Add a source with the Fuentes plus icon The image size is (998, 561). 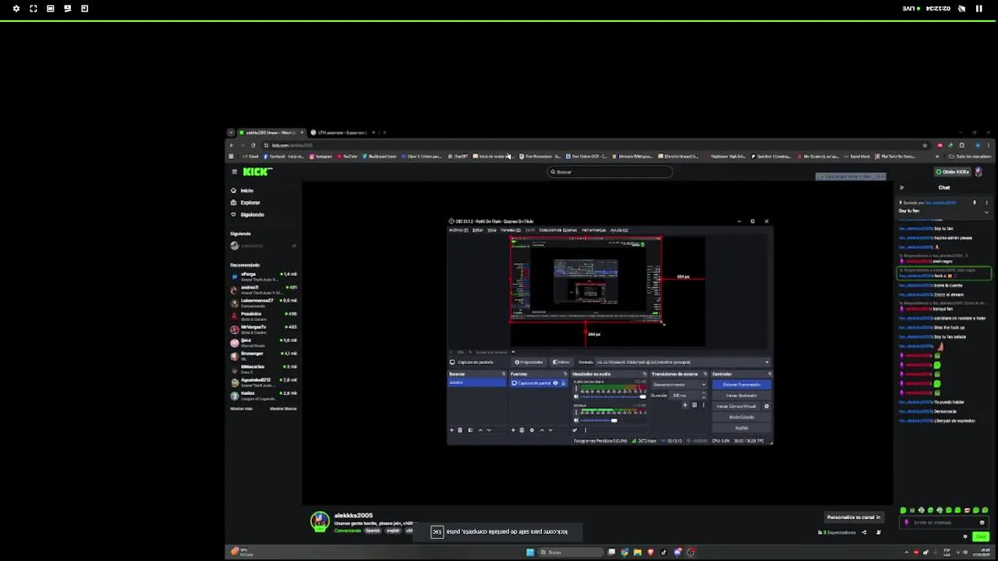coord(513,430)
